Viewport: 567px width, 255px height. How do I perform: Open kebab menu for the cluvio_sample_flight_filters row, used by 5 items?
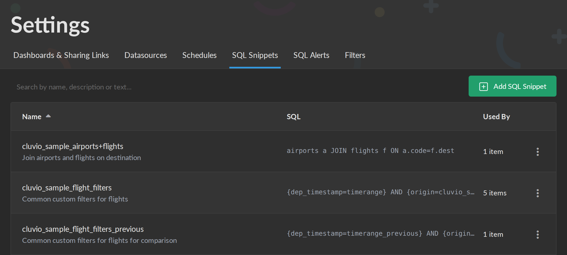[537, 193]
